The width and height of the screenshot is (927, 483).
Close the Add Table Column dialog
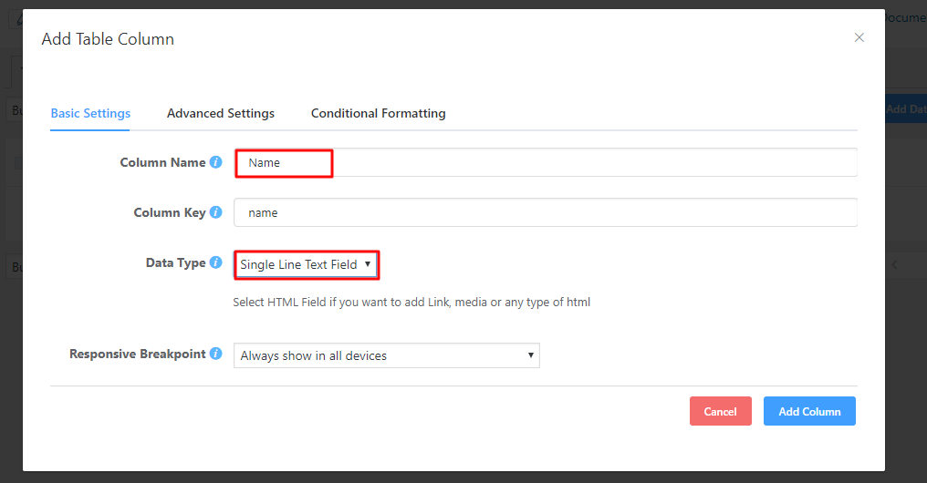[859, 38]
